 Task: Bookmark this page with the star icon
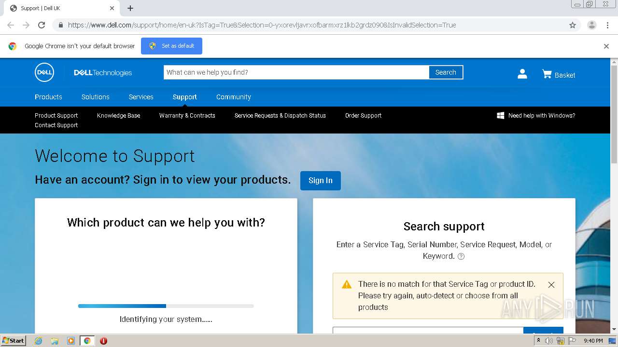point(573,25)
